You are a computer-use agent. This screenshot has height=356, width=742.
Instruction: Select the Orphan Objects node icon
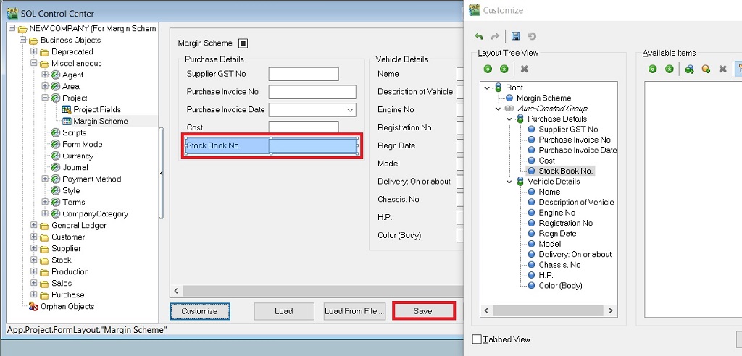(33, 307)
